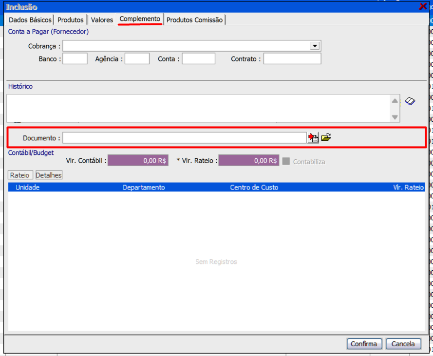This screenshot has width=433, height=356.
Task: Click the book icon beside Histórico box
Action: click(x=410, y=101)
